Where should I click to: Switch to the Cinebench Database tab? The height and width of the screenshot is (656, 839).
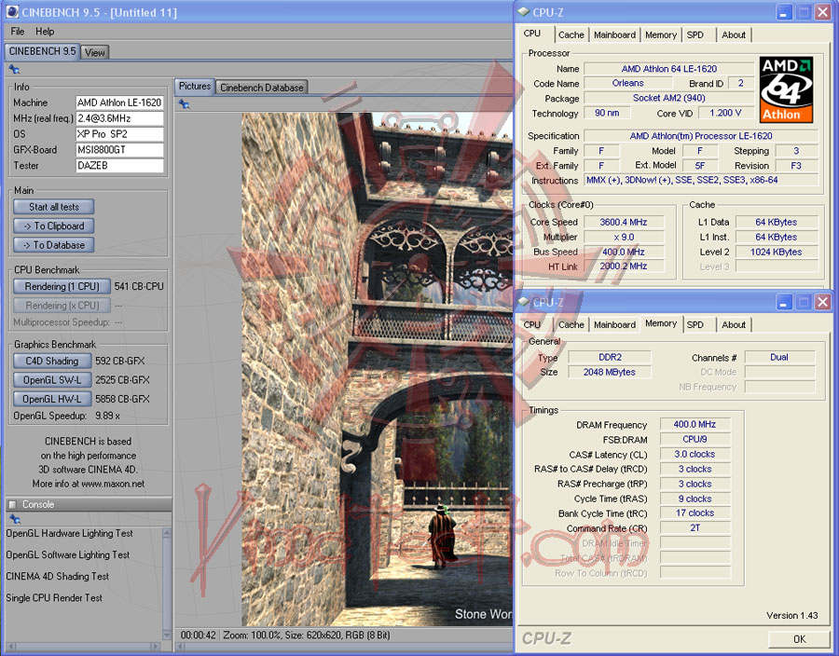pyautogui.click(x=261, y=88)
